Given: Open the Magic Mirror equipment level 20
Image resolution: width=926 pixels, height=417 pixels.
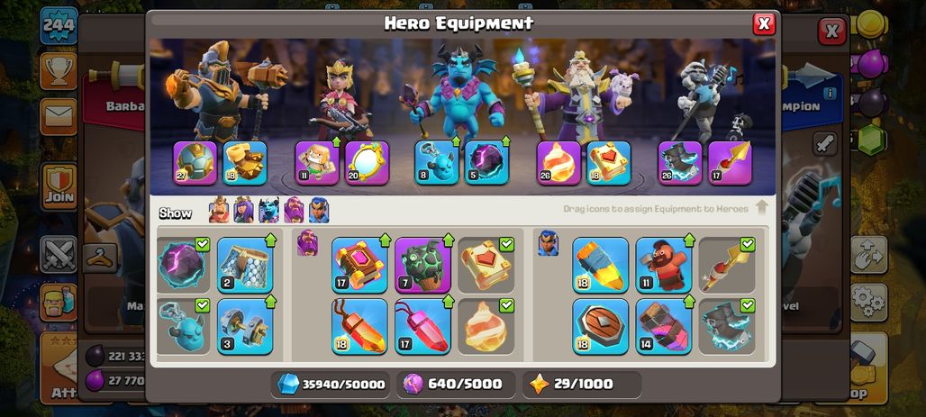Looking at the screenshot, I should [367, 163].
